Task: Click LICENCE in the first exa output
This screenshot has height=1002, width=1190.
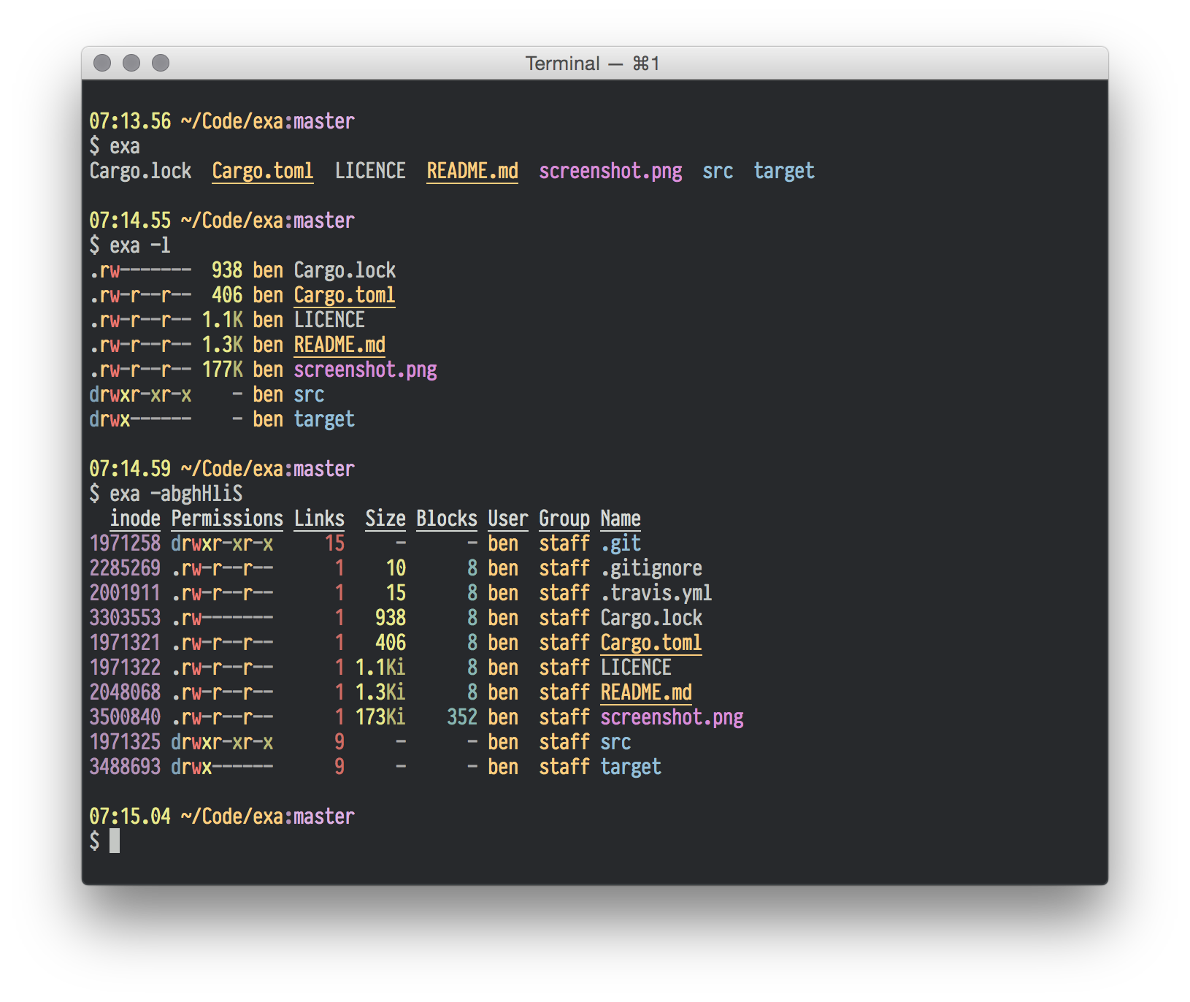Action: (x=370, y=171)
